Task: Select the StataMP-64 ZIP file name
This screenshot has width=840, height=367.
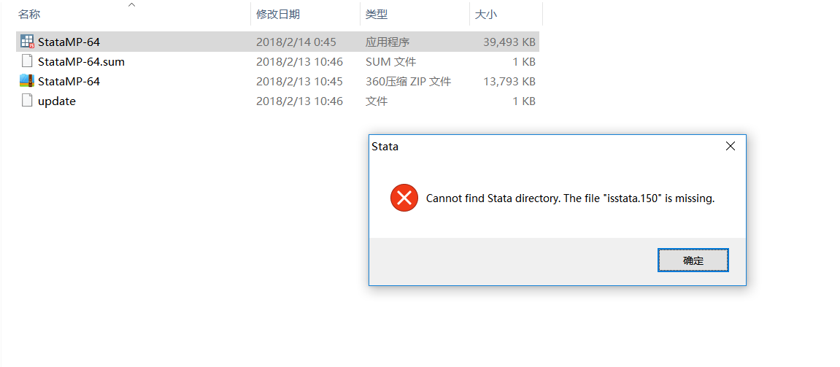Action: [69, 81]
